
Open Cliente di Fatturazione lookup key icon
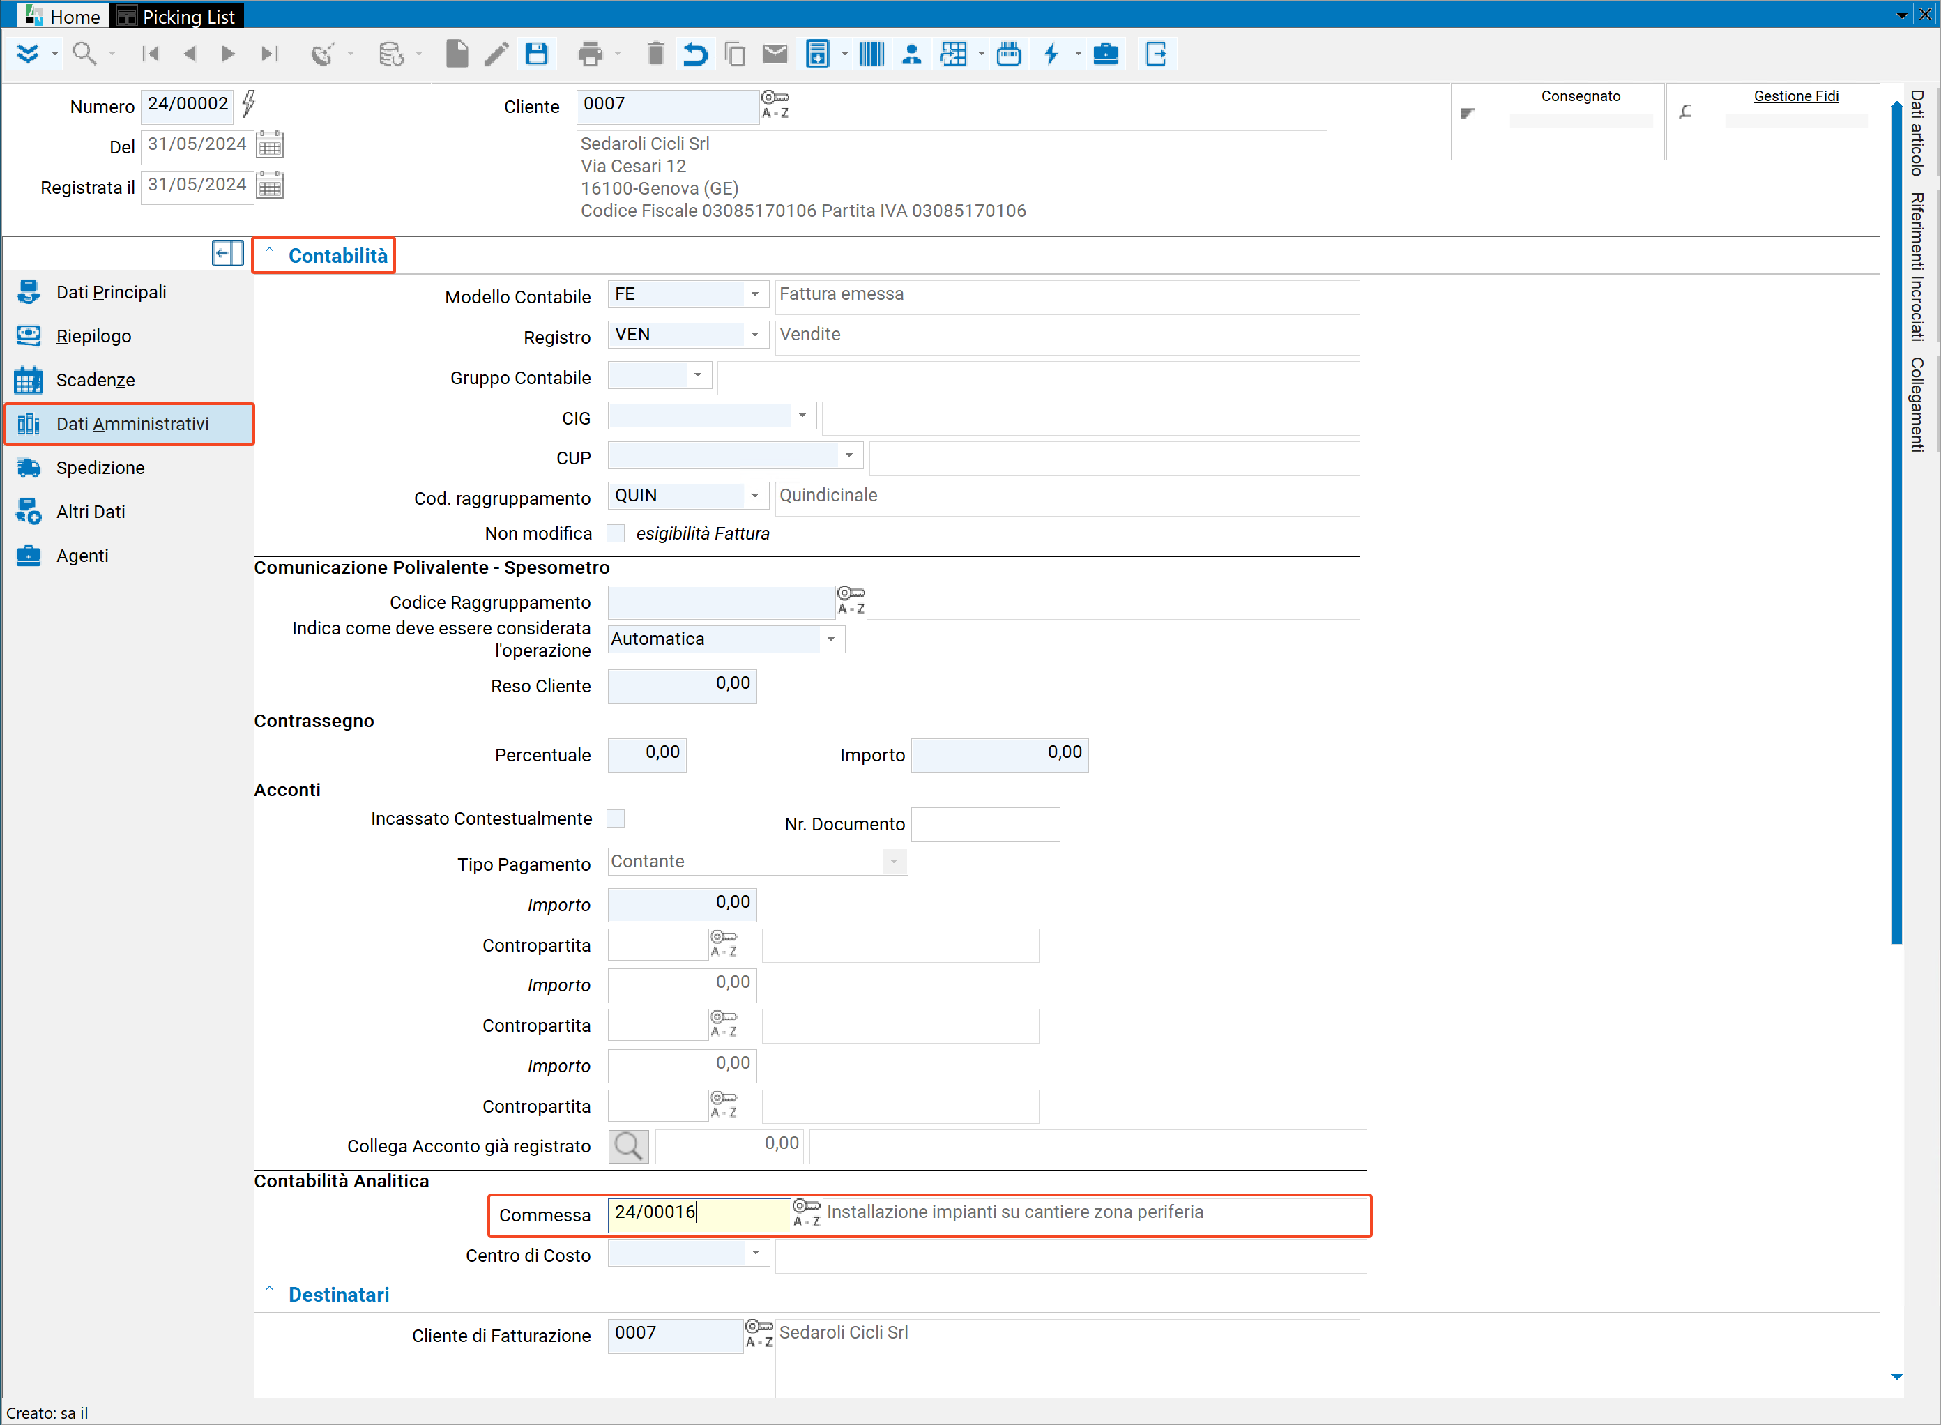[x=759, y=1334]
